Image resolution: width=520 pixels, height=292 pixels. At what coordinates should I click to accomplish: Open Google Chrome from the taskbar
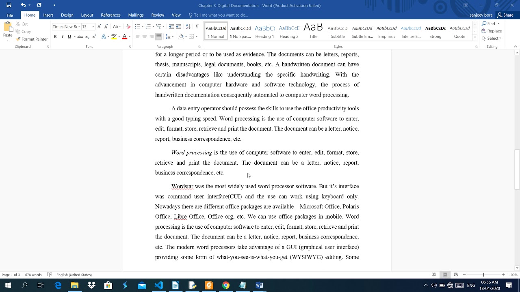tap(225, 285)
